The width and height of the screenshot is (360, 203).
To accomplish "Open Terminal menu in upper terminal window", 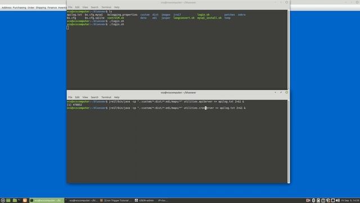I will (106, 7).
